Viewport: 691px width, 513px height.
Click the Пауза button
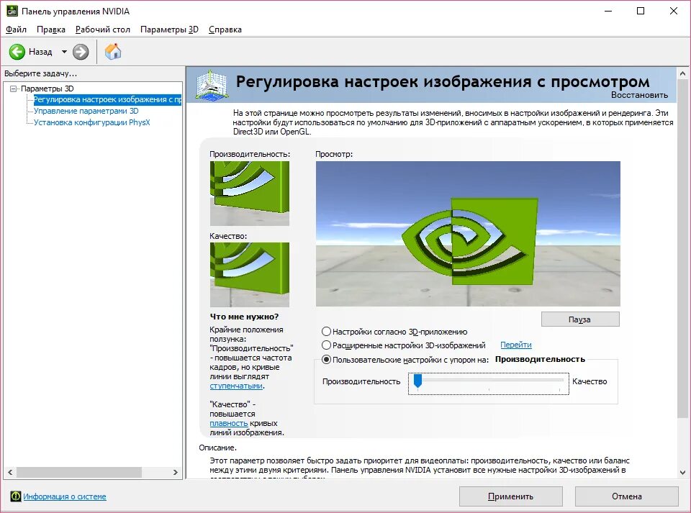(580, 319)
